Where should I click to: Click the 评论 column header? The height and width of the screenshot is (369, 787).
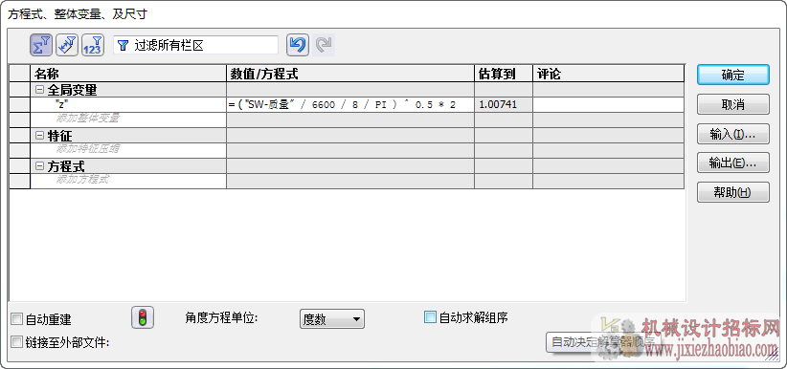tap(609, 75)
